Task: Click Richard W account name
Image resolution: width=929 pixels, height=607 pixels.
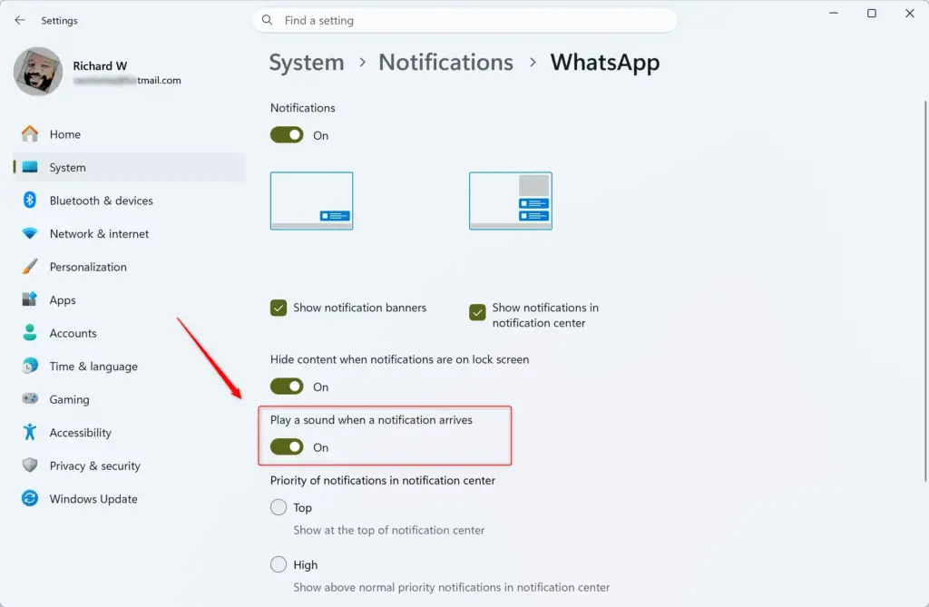Action: click(100, 66)
